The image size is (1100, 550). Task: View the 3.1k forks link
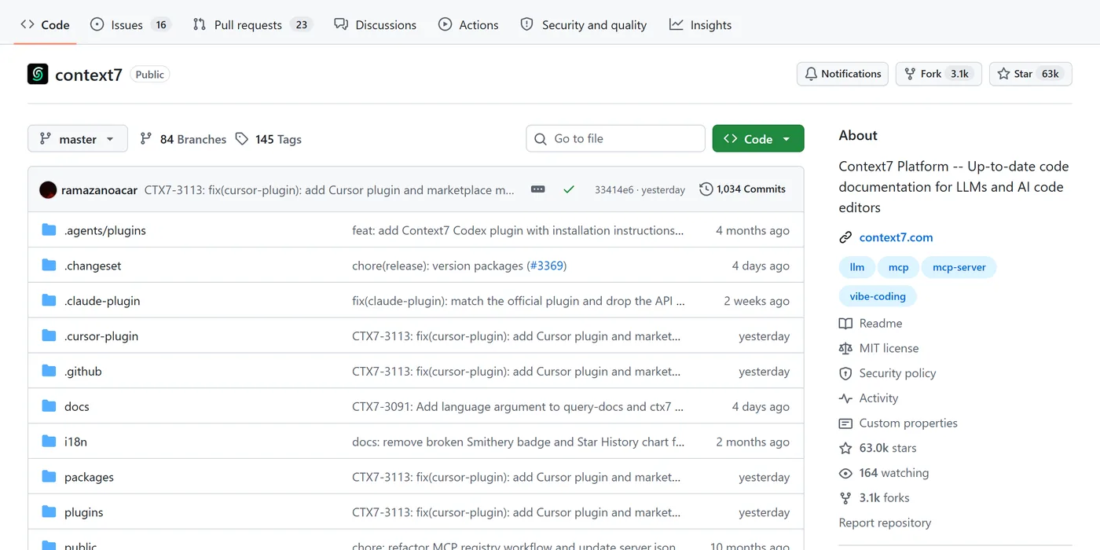click(x=874, y=497)
